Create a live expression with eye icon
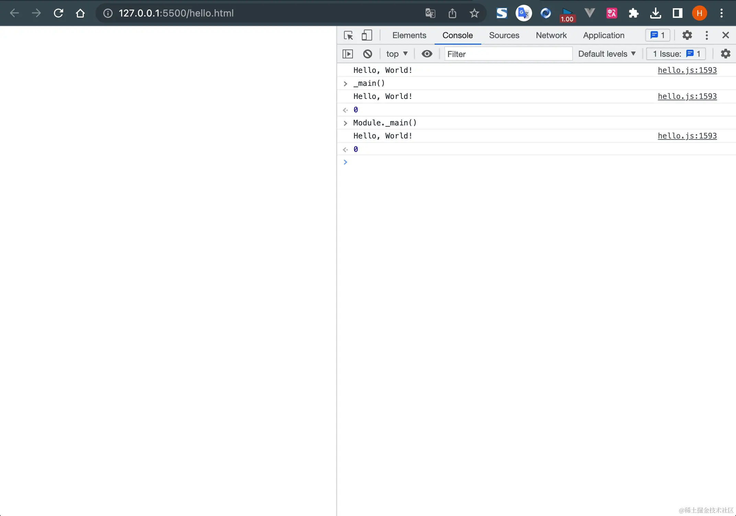Screen dimensions: 736x516 pyautogui.click(x=427, y=54)
